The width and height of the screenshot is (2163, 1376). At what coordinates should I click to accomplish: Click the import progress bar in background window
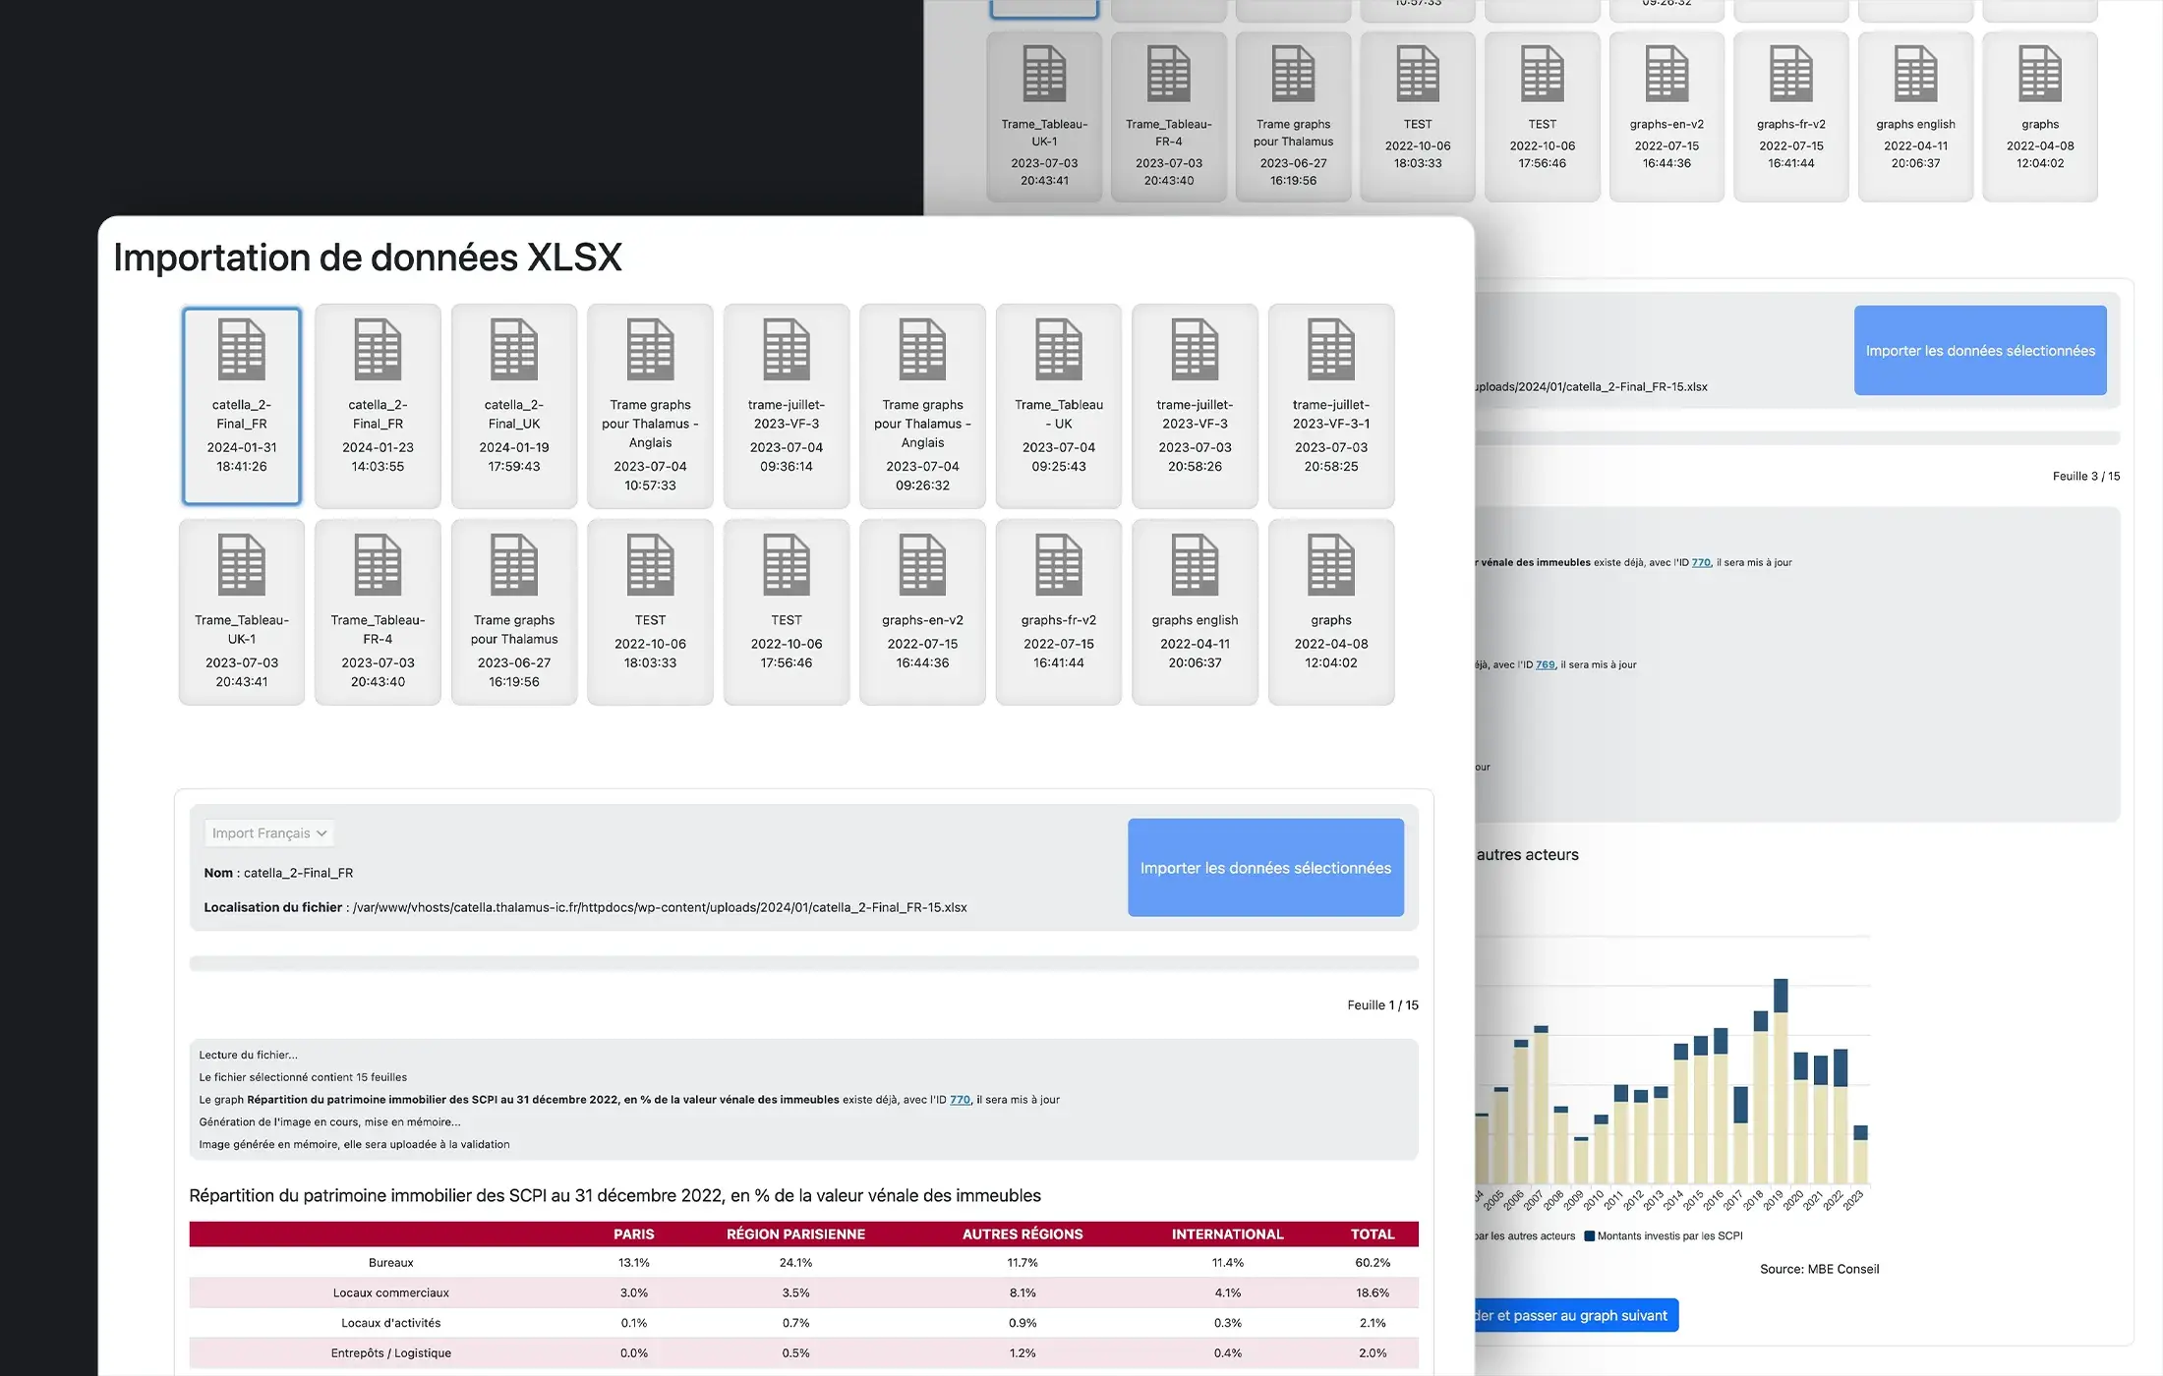(1797, 437)
